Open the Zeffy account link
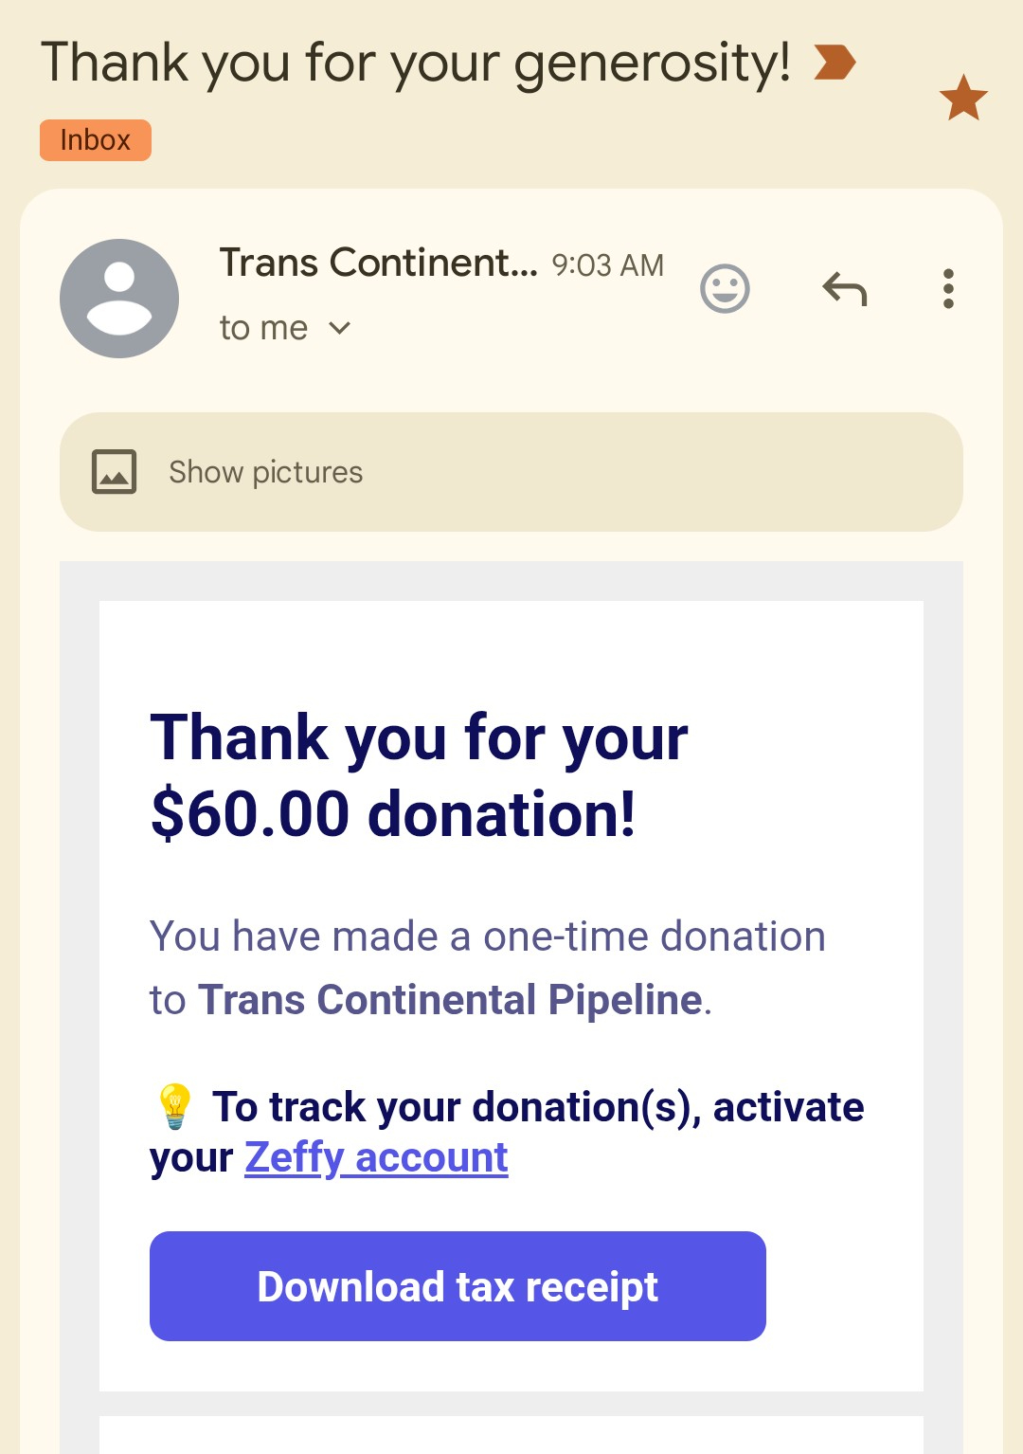1023x1454 pixels. (x=376, y=1157)
